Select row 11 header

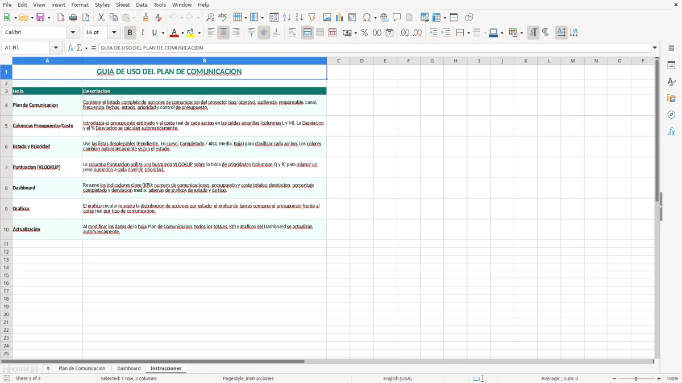pos(6,244)
